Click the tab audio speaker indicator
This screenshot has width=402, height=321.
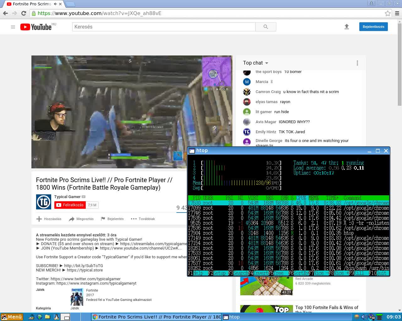point(55,4)
